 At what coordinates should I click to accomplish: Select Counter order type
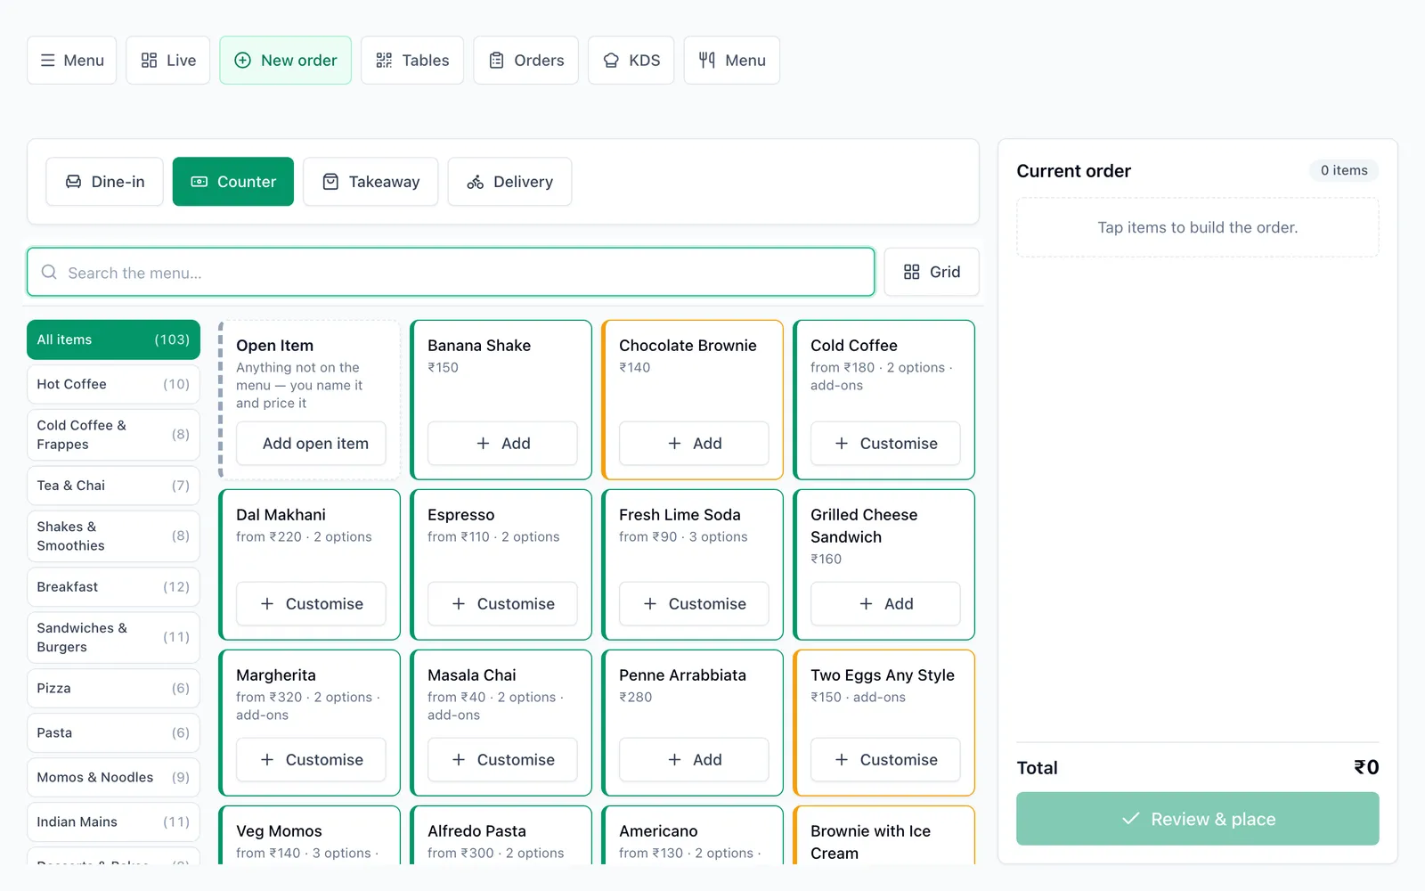pyautogui.click(x=233, y=182)
